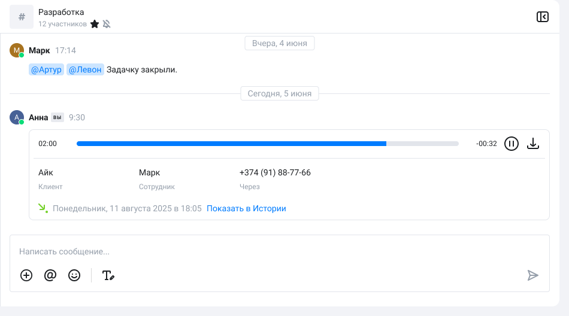
Task: Click the incoming call arrow icon
Action: point(43,208)
